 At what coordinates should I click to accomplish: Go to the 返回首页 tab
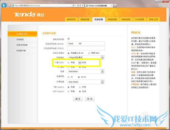71,19
